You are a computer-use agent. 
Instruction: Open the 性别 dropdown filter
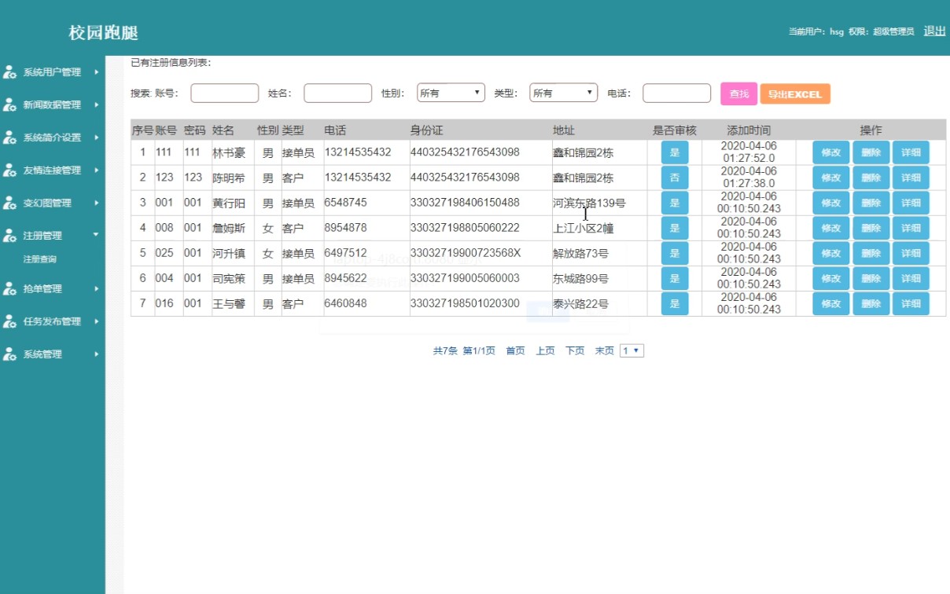coord(451,93)
